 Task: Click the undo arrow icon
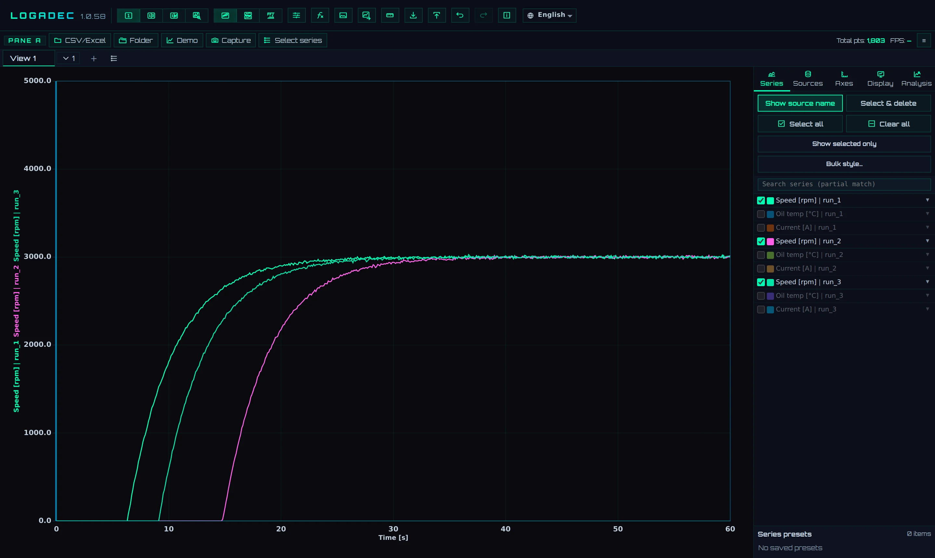pyautogui.click(x=460, y=16)
